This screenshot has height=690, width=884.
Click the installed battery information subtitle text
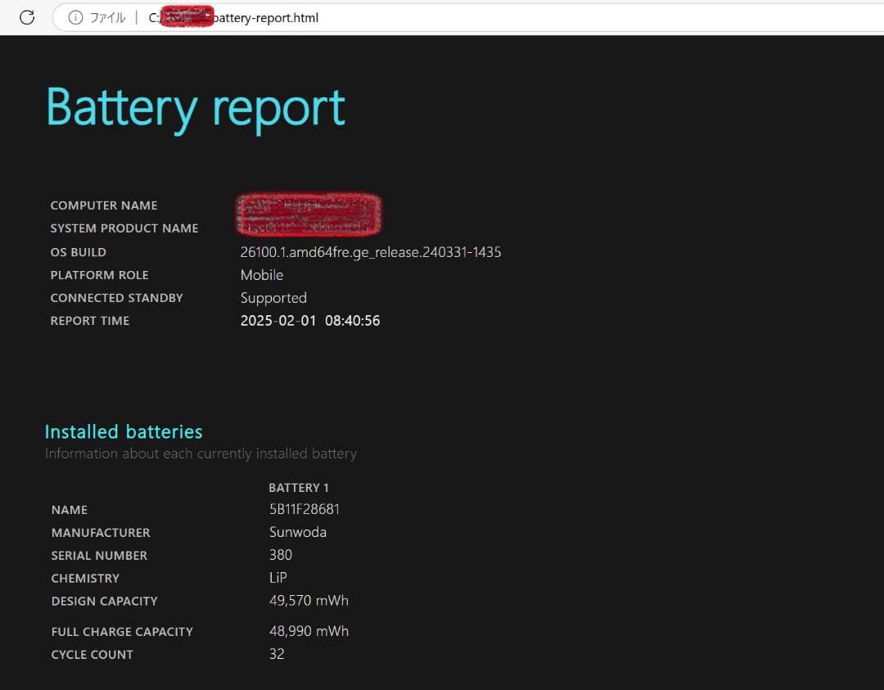click(201, 453)
